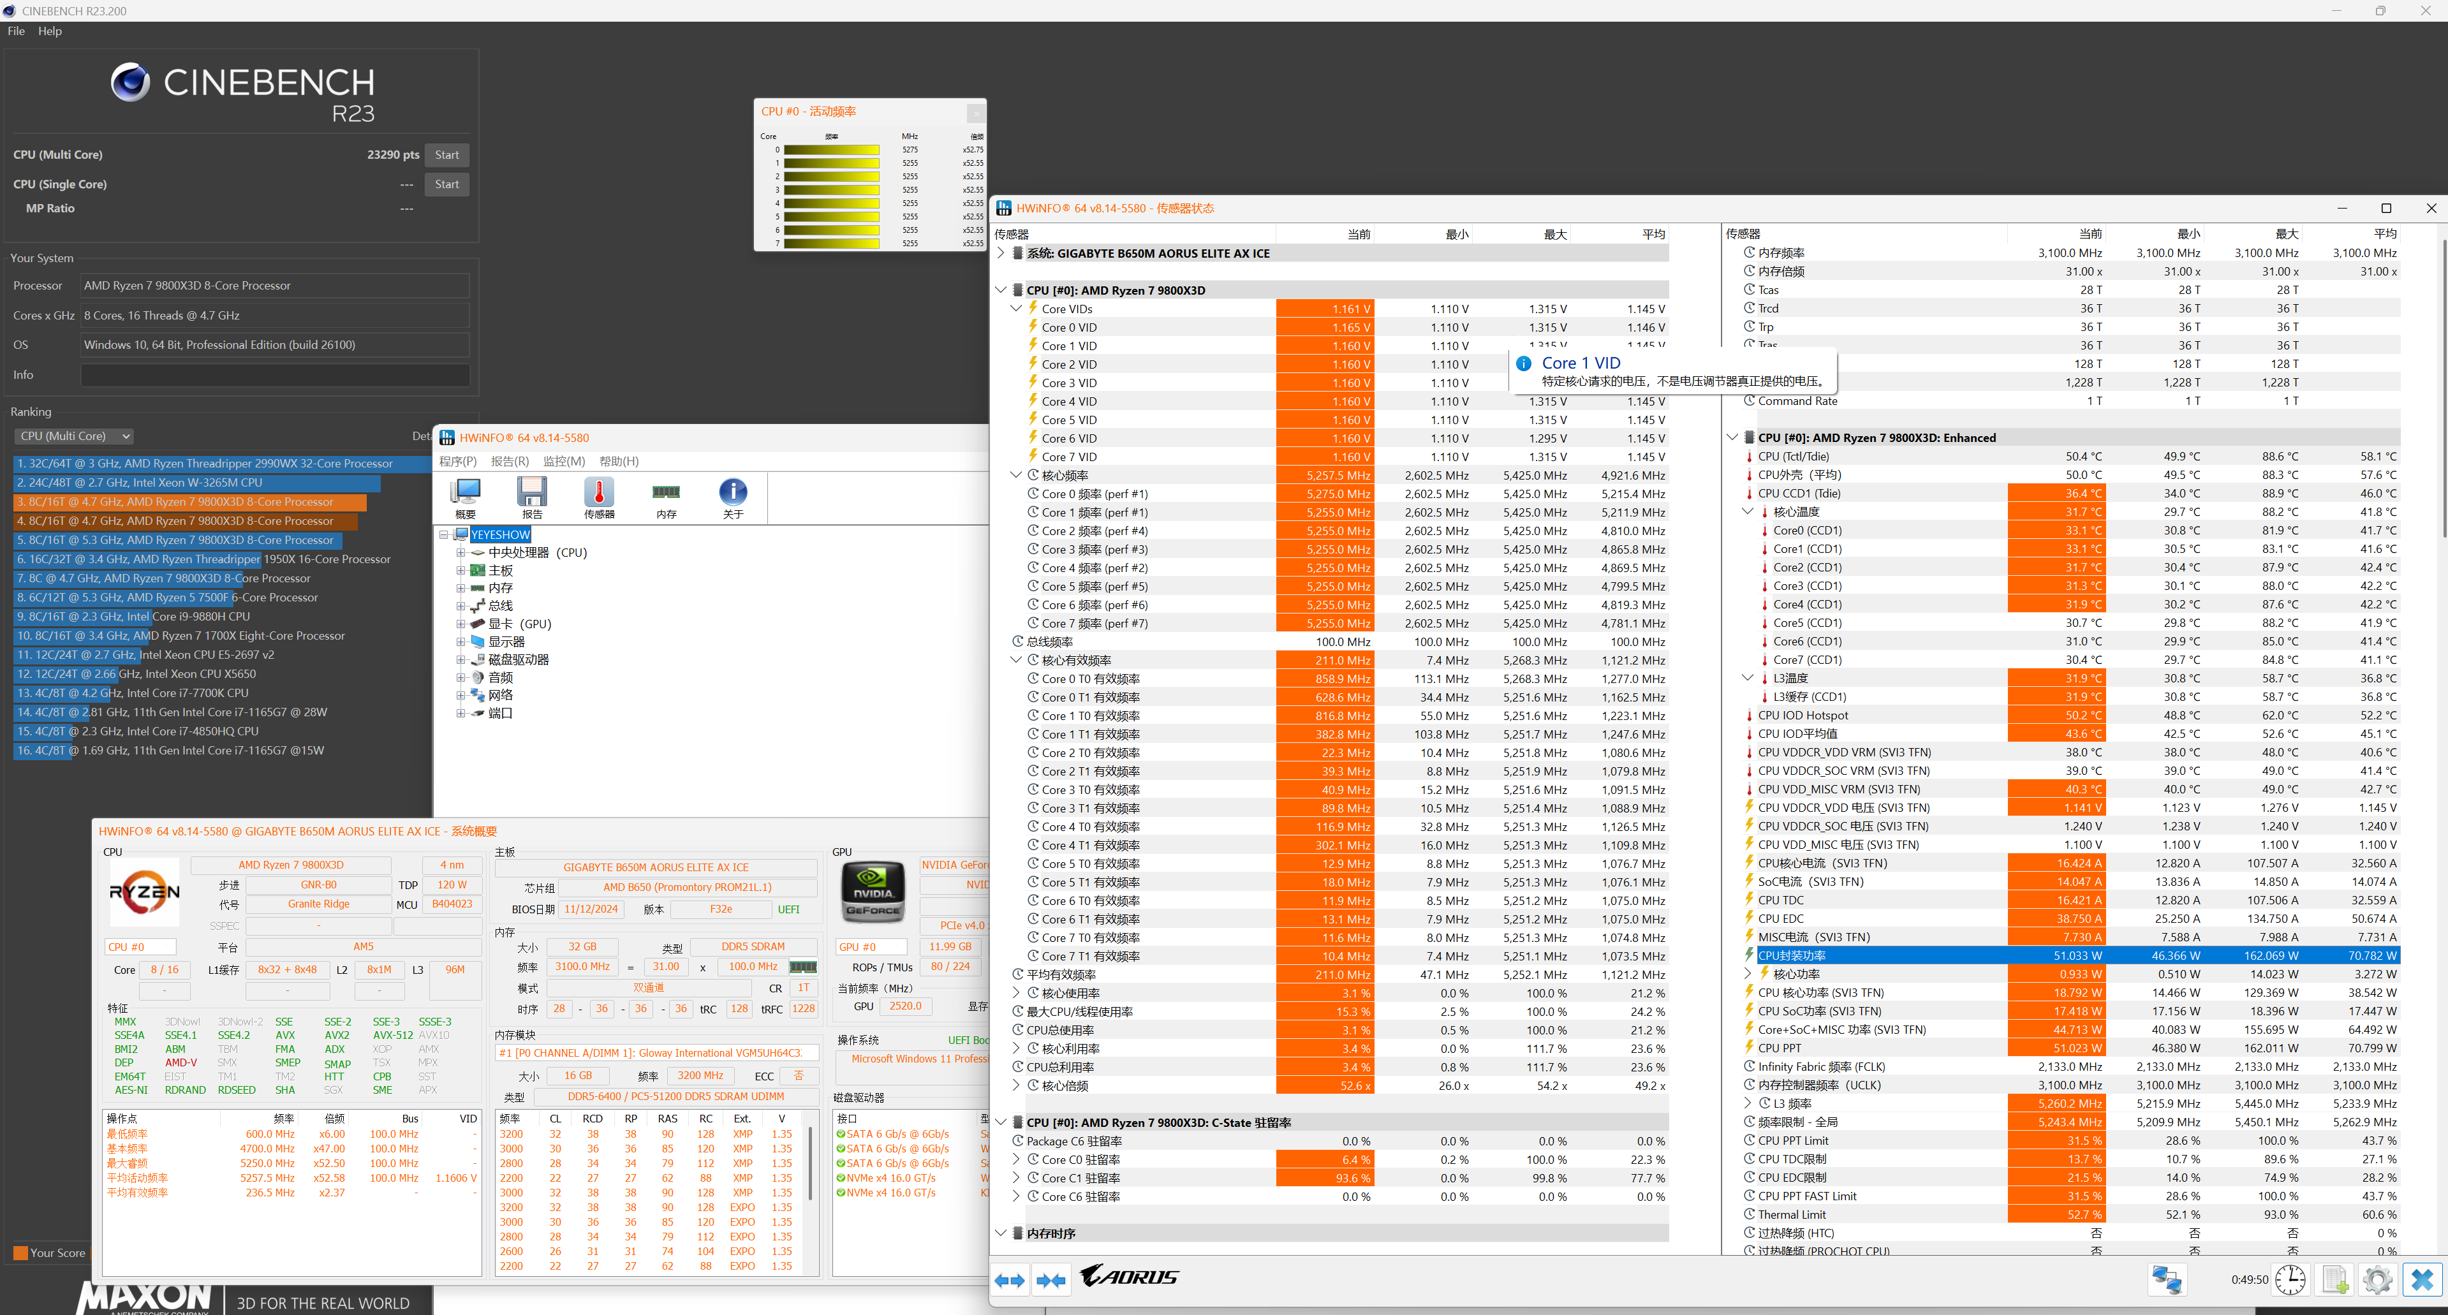This screenshot has width=2448, height=1315.
Task: Expand the 中央处理器 (CPU) tree node
Action: (x=461, y=552)
